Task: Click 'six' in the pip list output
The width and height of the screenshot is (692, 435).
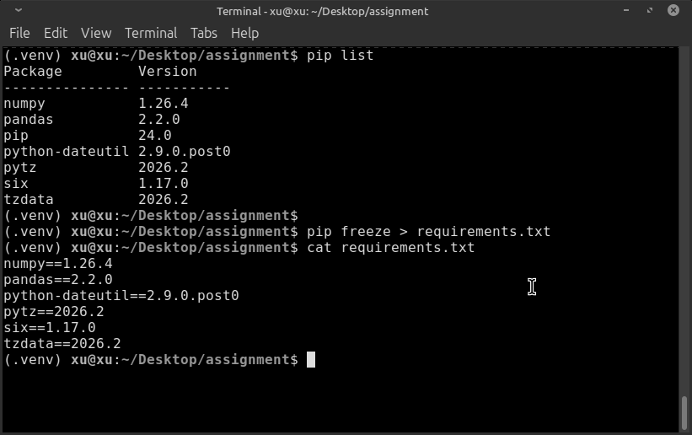Action: 16,183
